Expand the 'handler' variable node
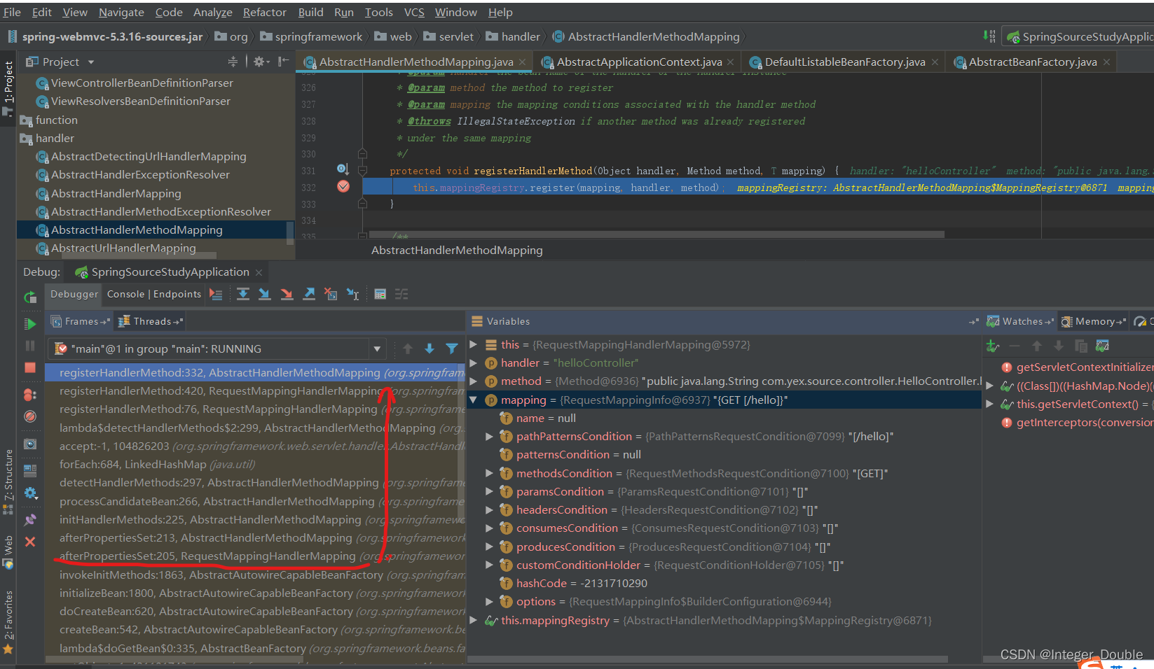 tap(474, 362)
